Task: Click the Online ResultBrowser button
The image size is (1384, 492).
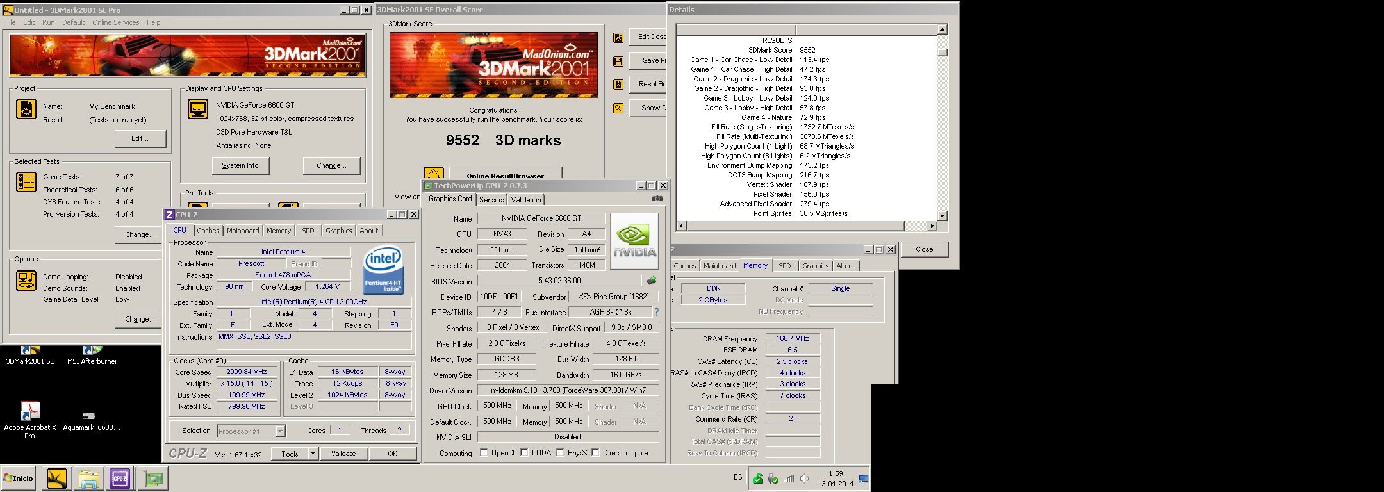Action: pos(506,174)
